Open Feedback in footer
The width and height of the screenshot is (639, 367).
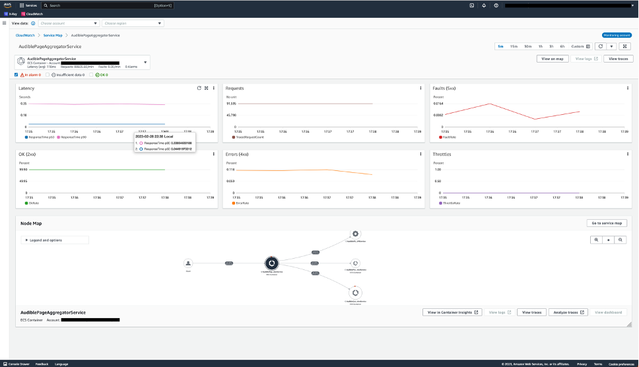(42, 364)
